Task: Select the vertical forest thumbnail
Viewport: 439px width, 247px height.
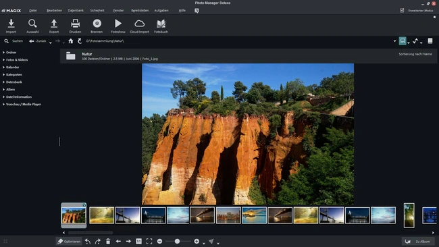Action: pos(409,215)
